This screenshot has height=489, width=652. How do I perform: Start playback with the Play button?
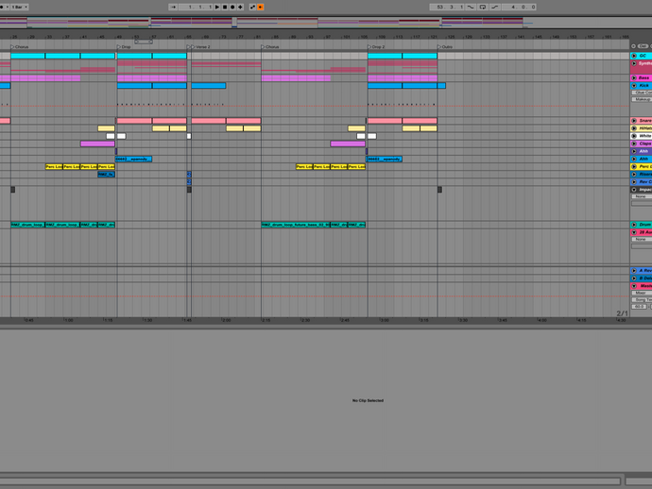pyautogui.click(x=217, y=7)
